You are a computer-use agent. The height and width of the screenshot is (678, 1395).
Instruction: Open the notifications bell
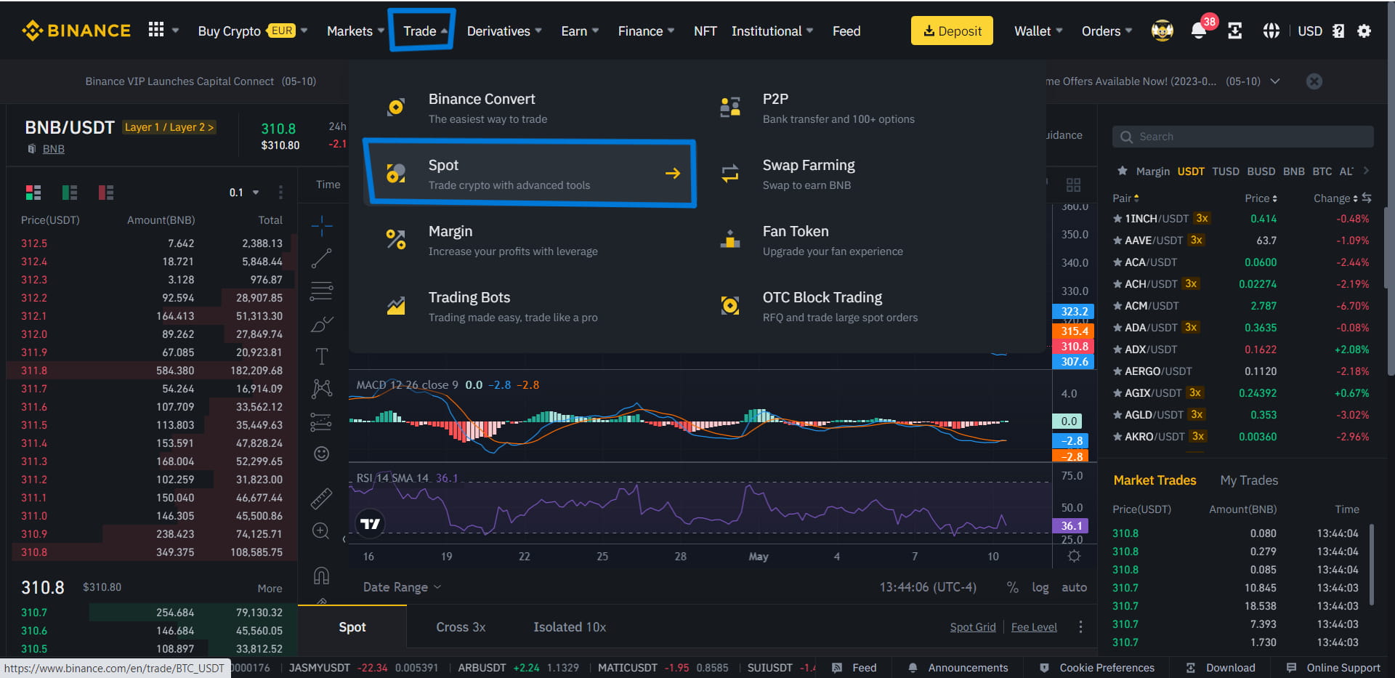click(x=1199, y=31)
